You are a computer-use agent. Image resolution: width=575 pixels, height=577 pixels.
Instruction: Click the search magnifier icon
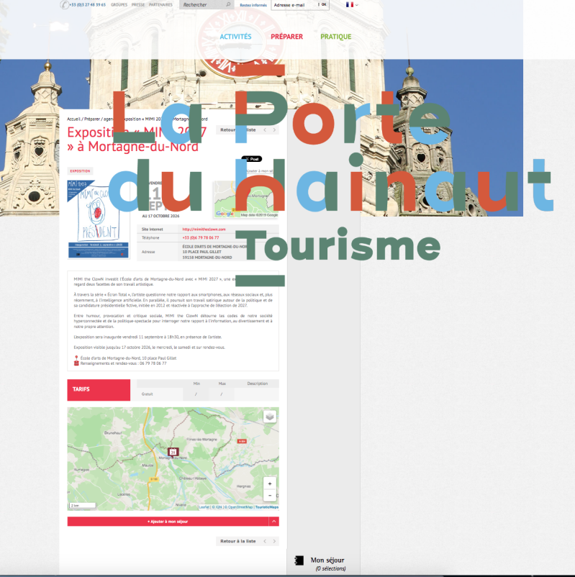point(228,4)
